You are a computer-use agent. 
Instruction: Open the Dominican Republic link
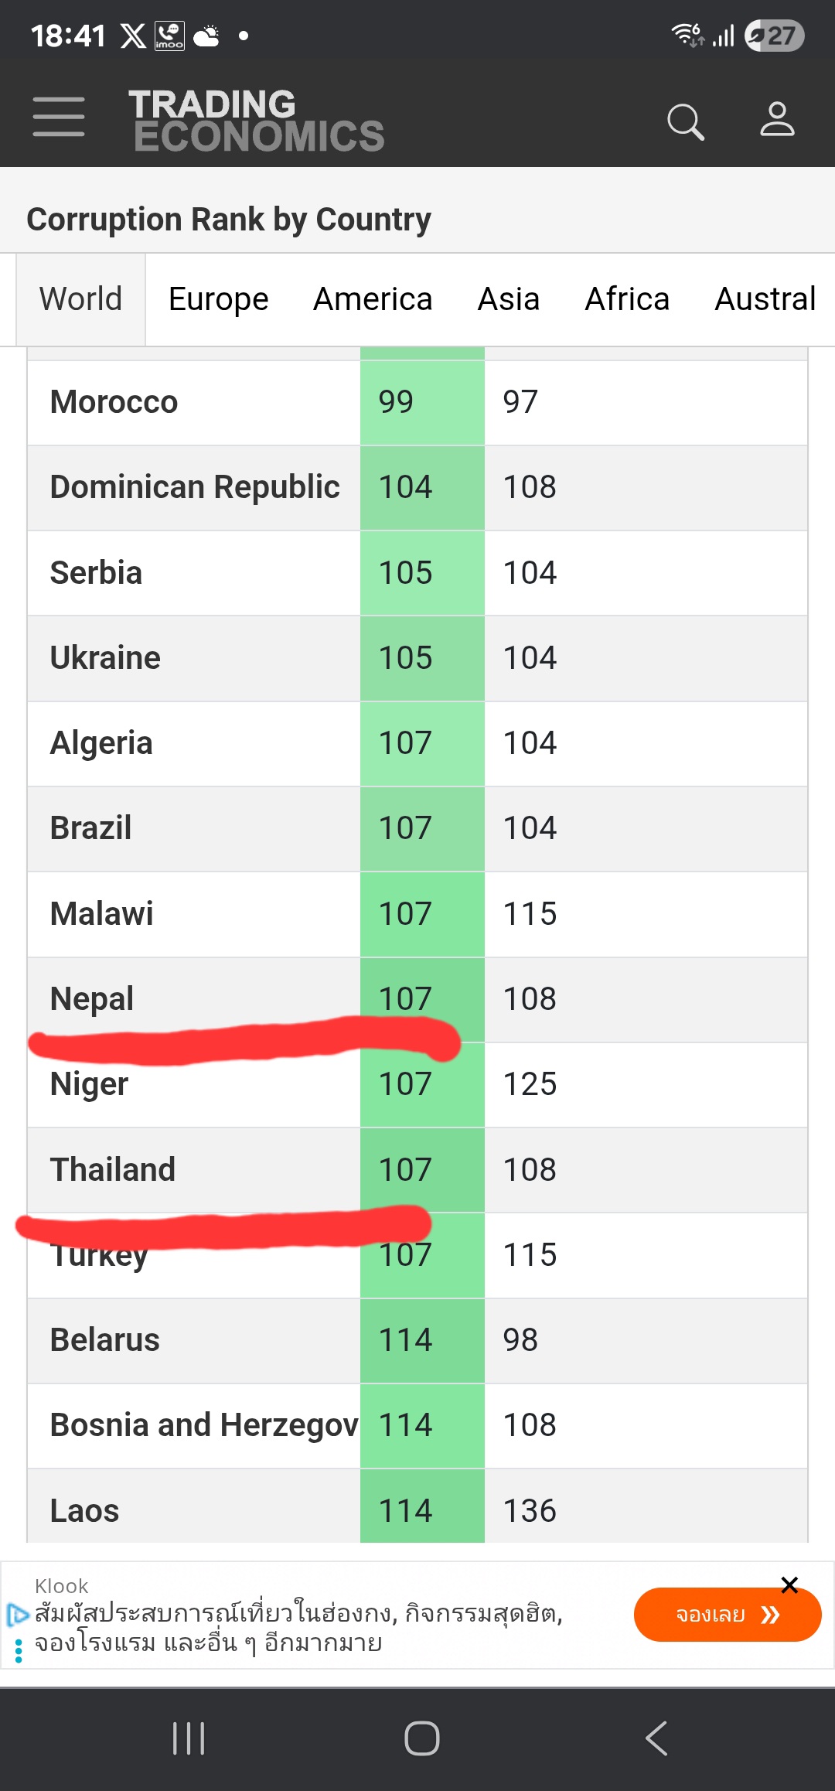pyautogui.click(x=195, y=487)
